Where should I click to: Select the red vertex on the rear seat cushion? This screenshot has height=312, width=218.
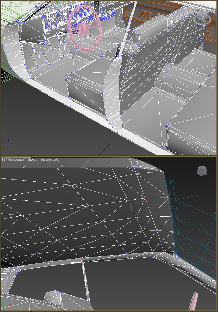(x=158, y=92)
